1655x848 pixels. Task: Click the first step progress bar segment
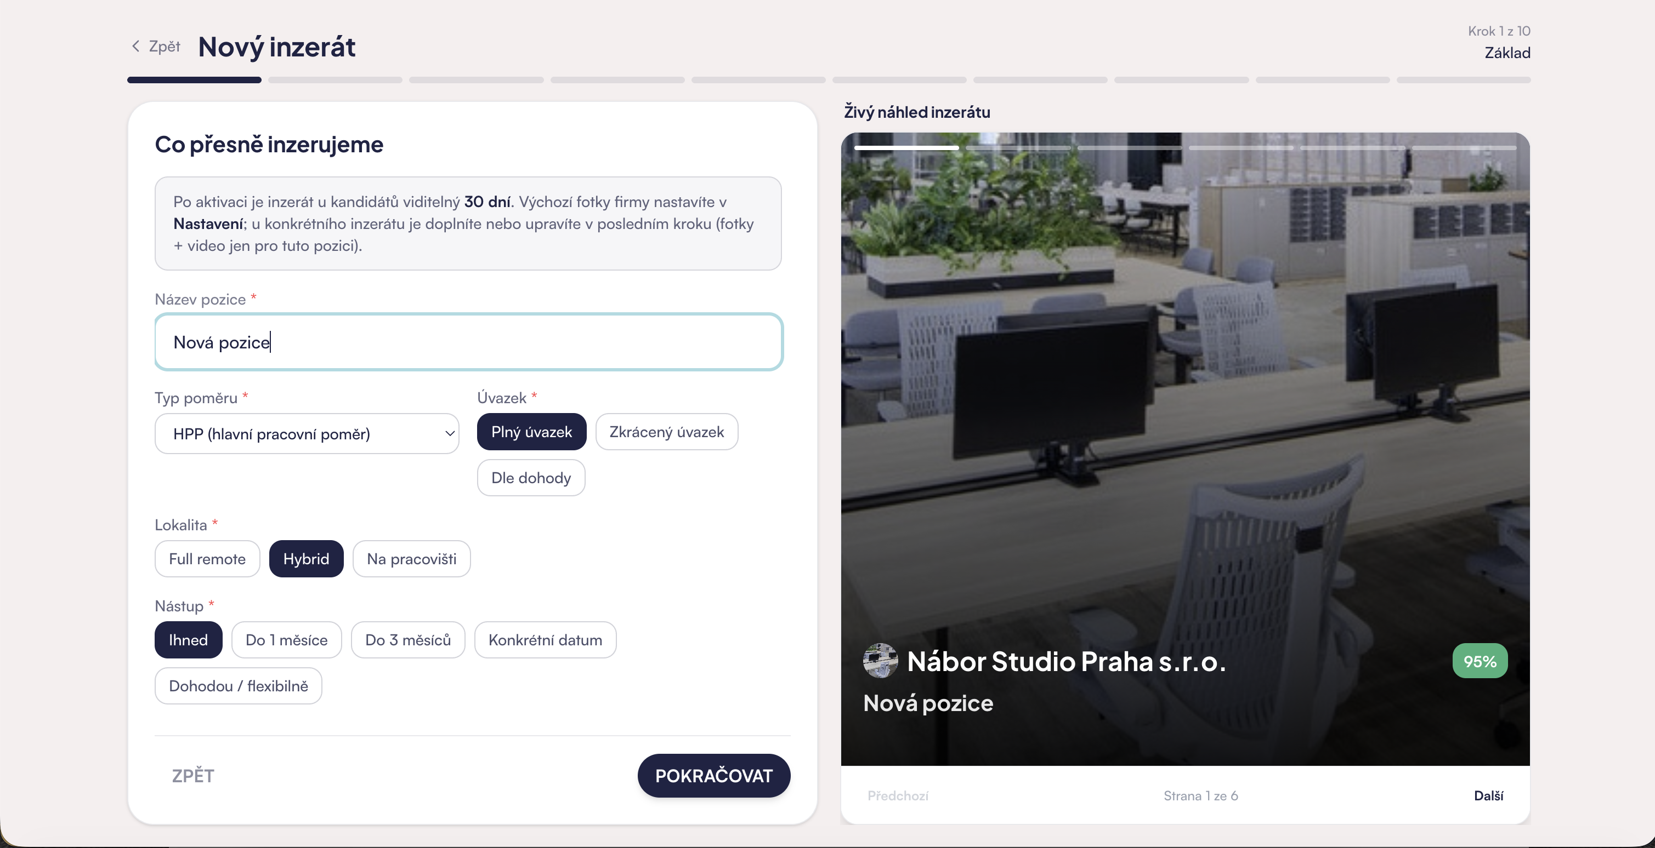(x=194, y=80)
